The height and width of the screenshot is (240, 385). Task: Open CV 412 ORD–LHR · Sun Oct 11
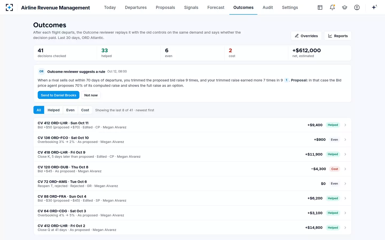(x=192, y=125)
